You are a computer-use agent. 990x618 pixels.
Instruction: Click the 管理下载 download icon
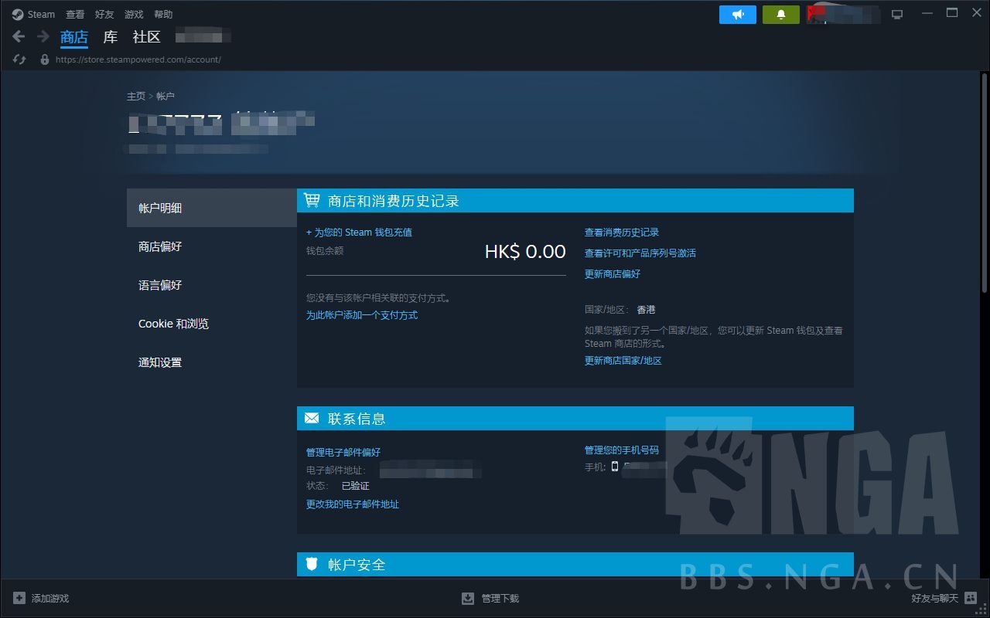pos(468,598)
